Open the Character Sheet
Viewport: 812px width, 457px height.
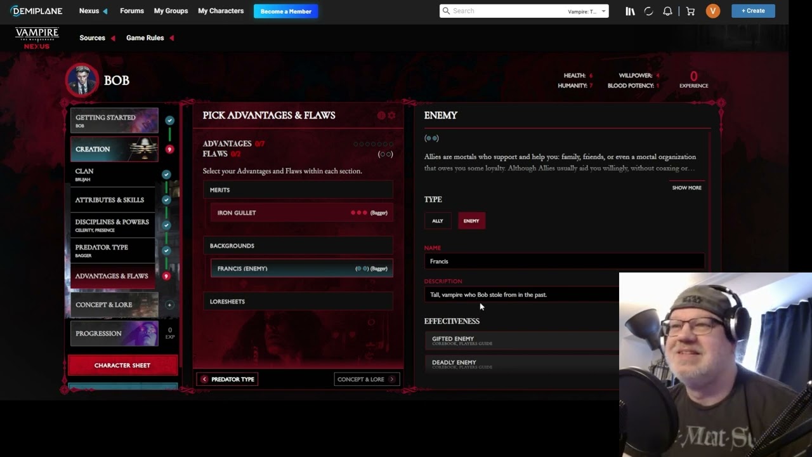122,366
